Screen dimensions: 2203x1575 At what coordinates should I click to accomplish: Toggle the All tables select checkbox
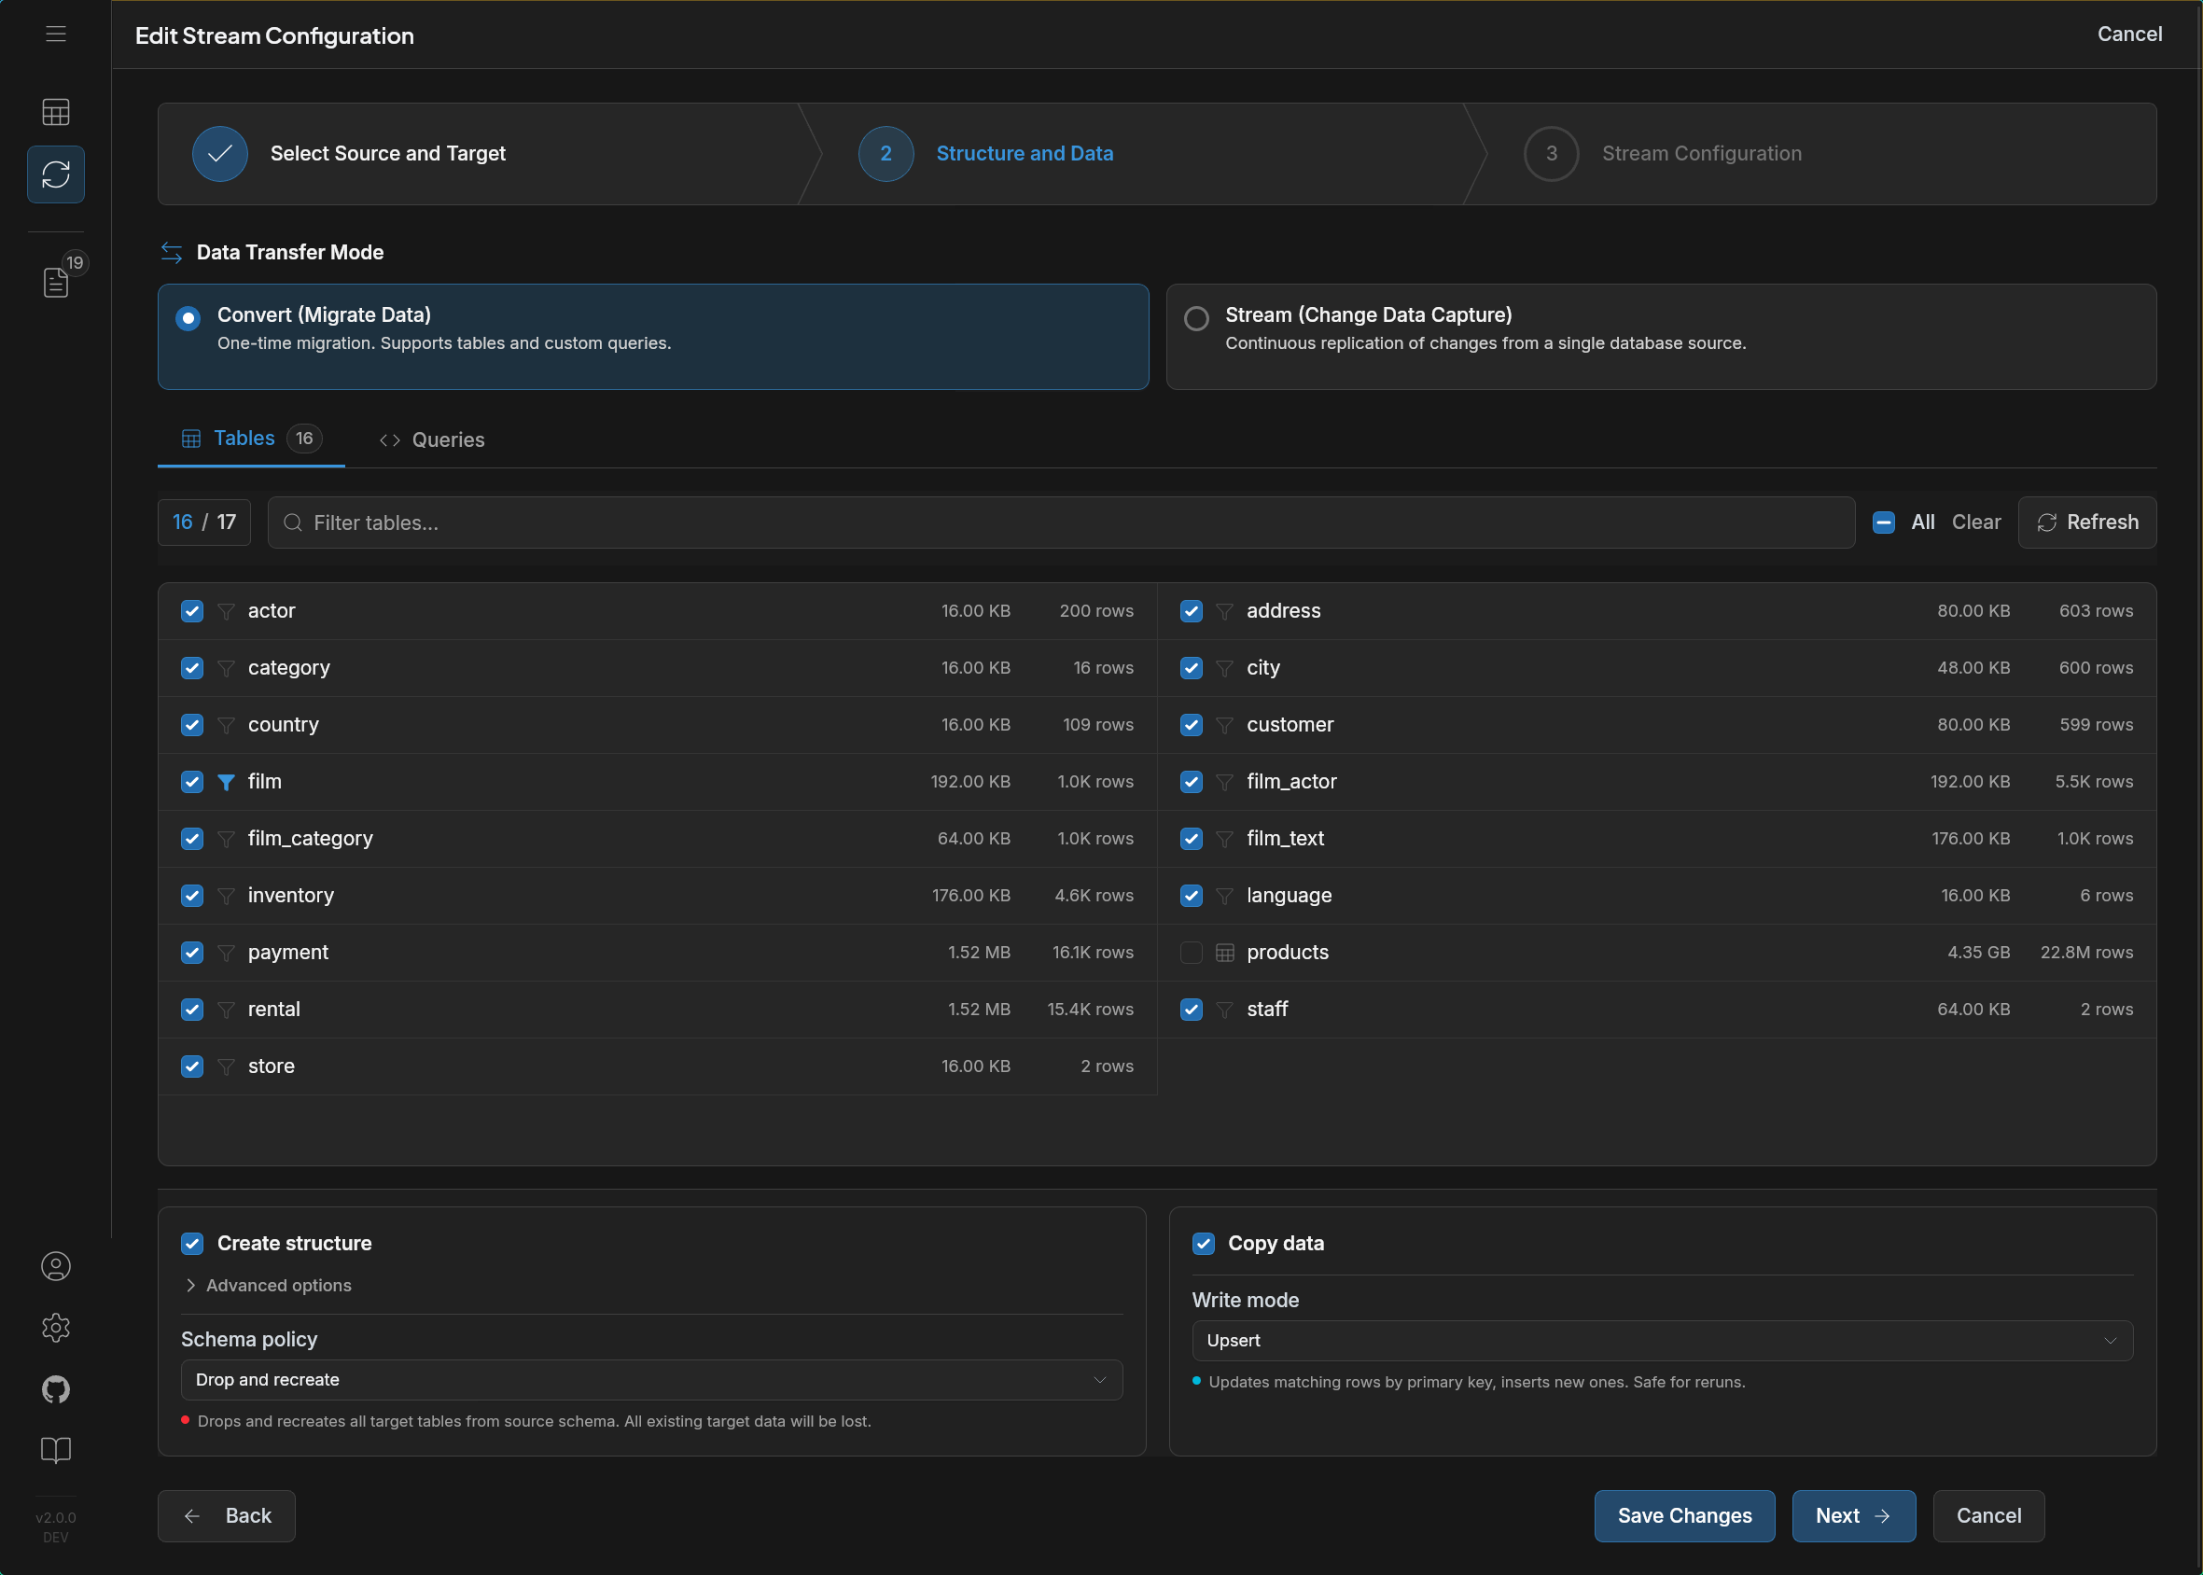coord(1884,523)
